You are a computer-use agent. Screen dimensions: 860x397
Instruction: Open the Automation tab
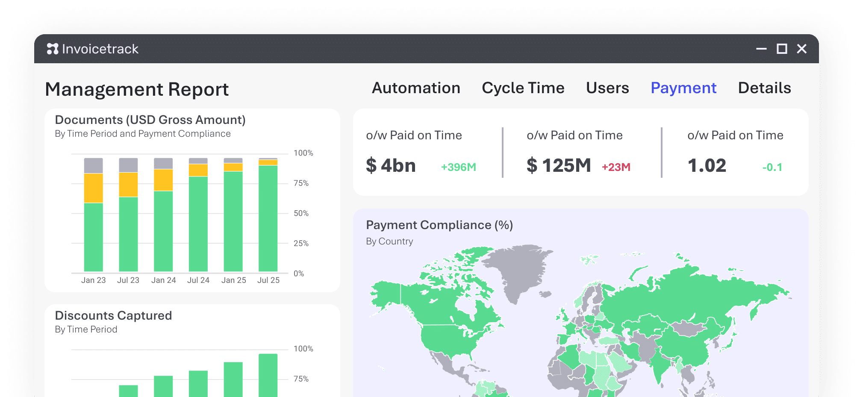click(x=416, y=88)
